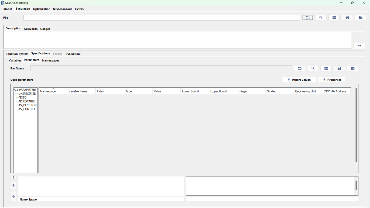Click the NEW icon in the Par Specs row

(x=326, y=68)
